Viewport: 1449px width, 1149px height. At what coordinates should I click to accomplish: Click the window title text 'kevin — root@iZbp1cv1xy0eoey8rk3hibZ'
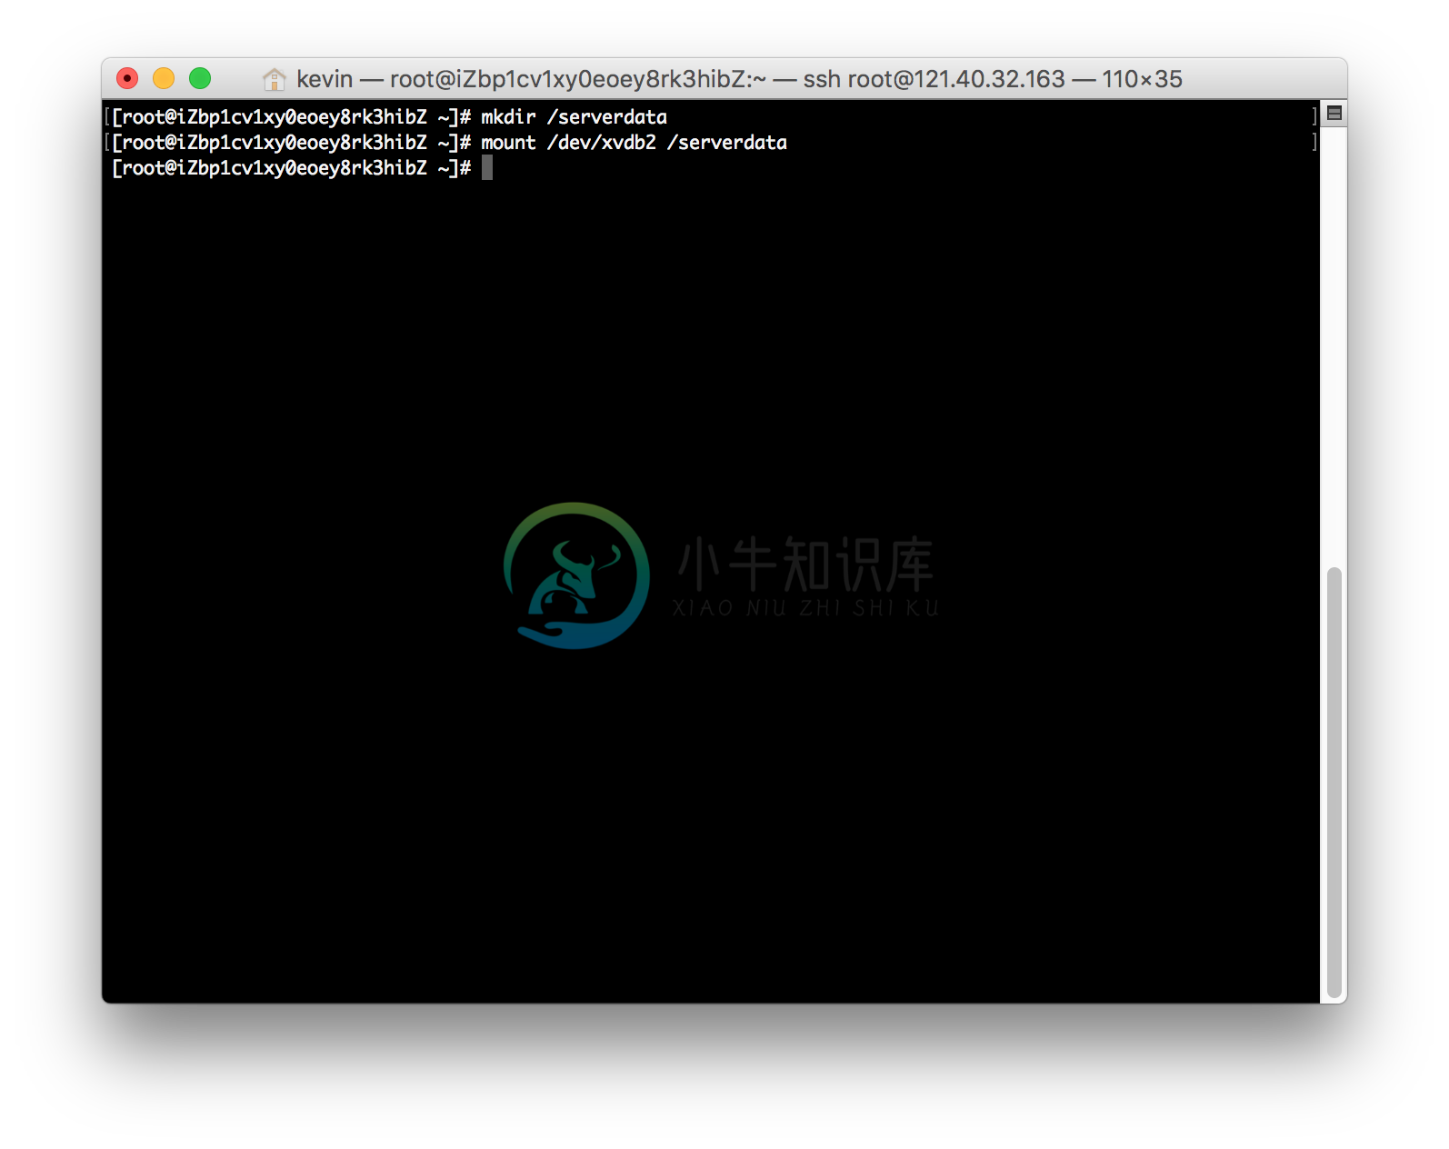pos(523,79)
